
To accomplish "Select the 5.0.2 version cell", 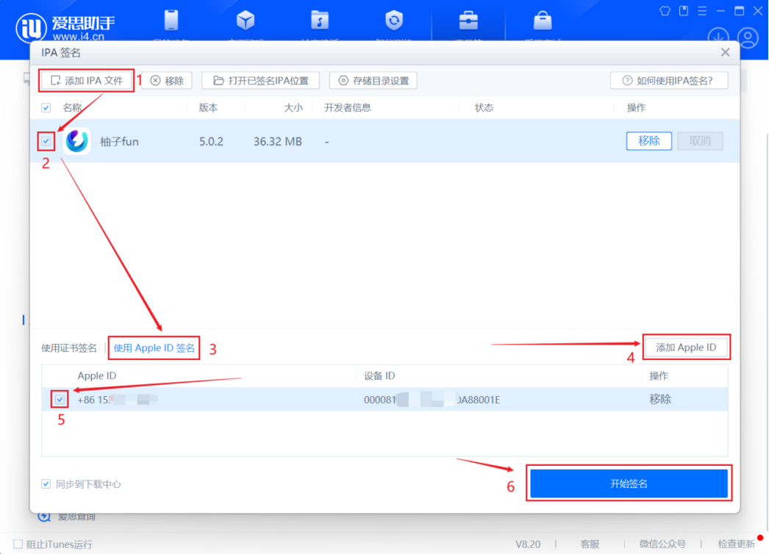I will (x=212, y=142).
